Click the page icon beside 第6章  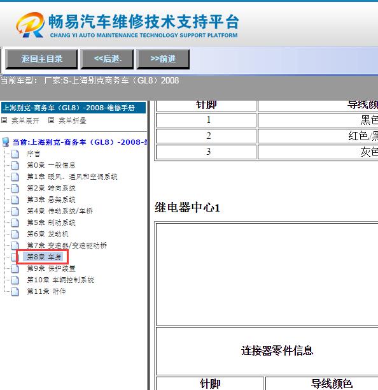15,234
